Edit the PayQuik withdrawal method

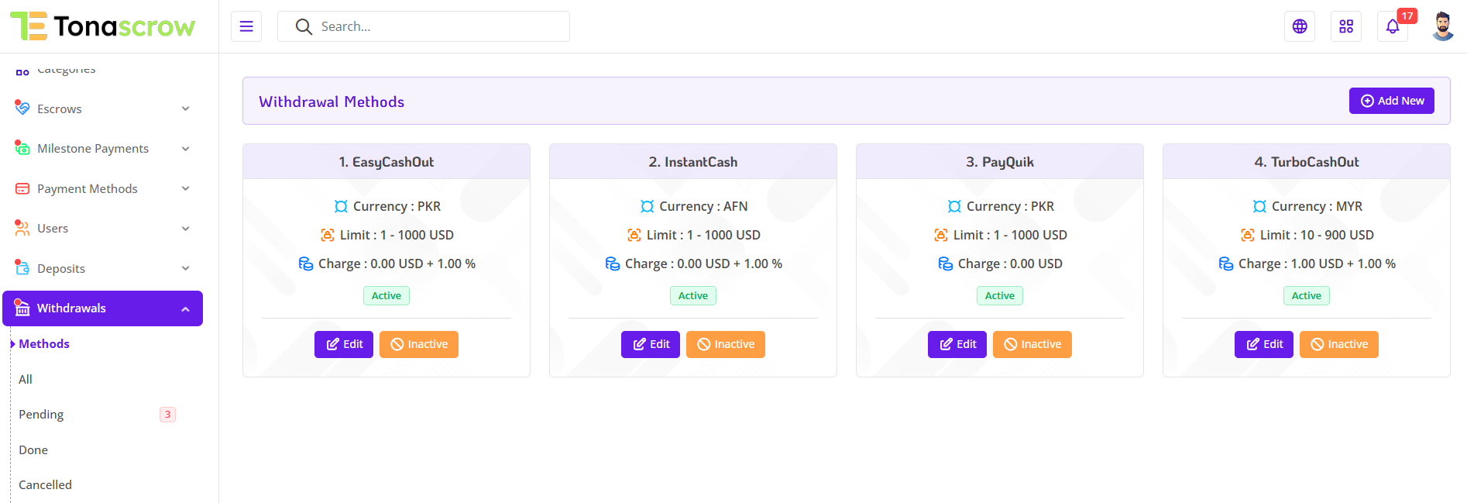point(957,344)
